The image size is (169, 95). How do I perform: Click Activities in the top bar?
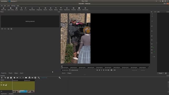pos(4,1)
